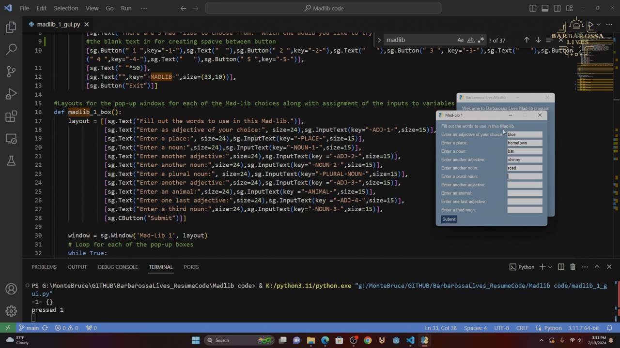Open the File menu

(x=24, y=8)
